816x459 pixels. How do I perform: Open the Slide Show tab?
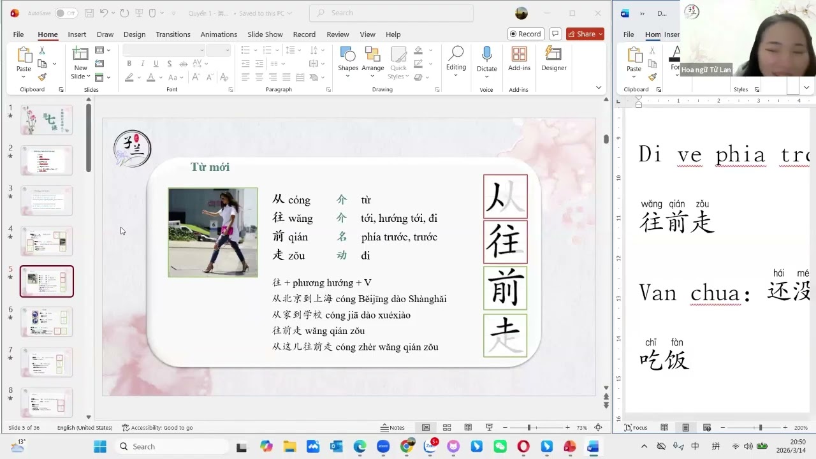pos(265,34)
